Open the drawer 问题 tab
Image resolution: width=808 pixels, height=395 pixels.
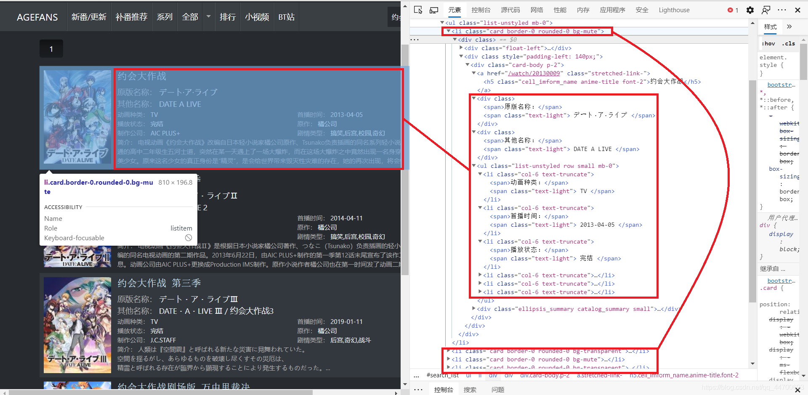click(498, 390)
